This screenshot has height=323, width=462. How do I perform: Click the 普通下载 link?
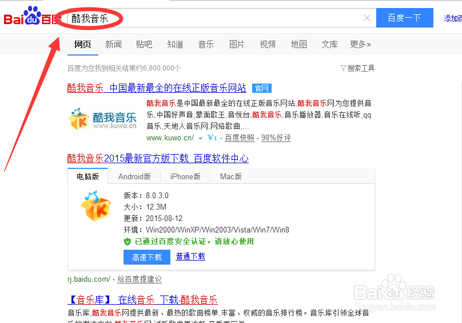(190, 256)
